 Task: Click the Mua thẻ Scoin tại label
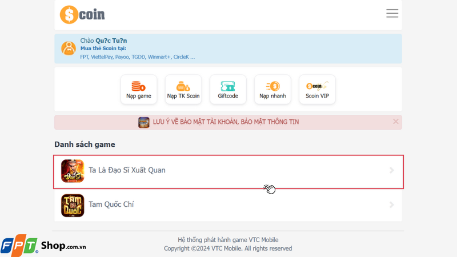[103, 49]
